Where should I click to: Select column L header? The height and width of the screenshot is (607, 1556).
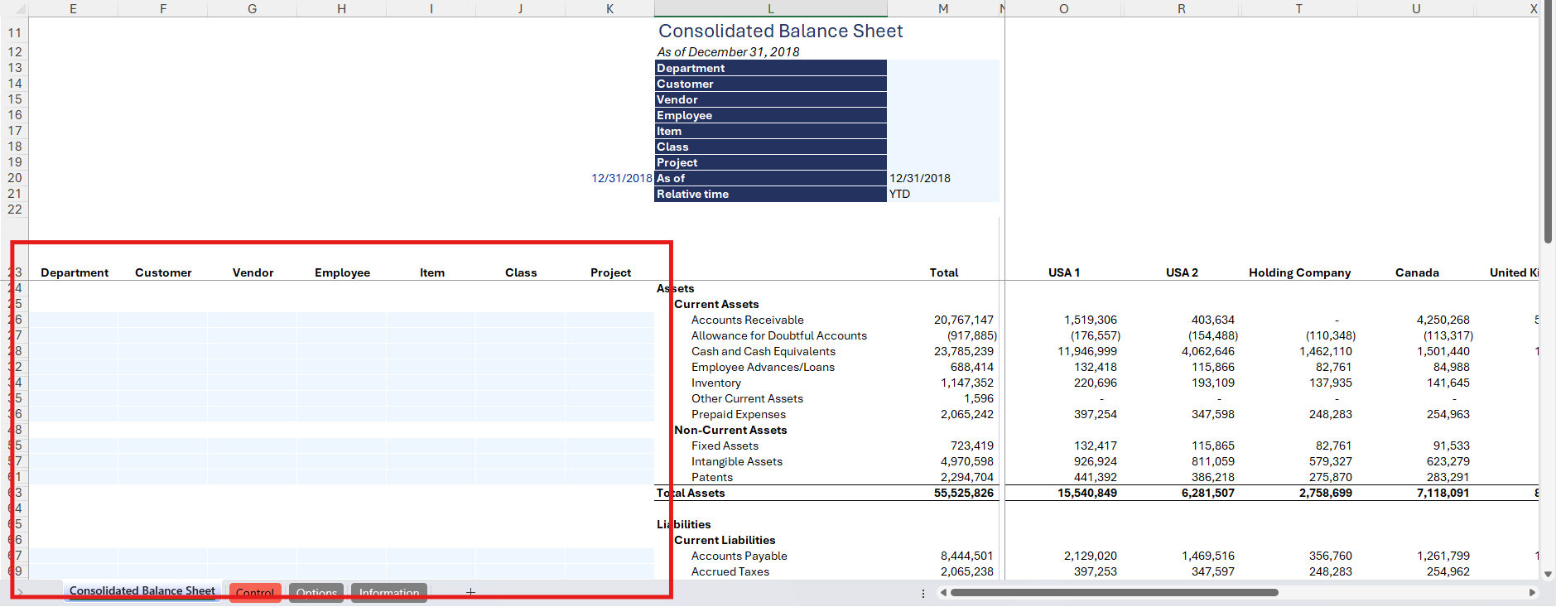point(770,8)
